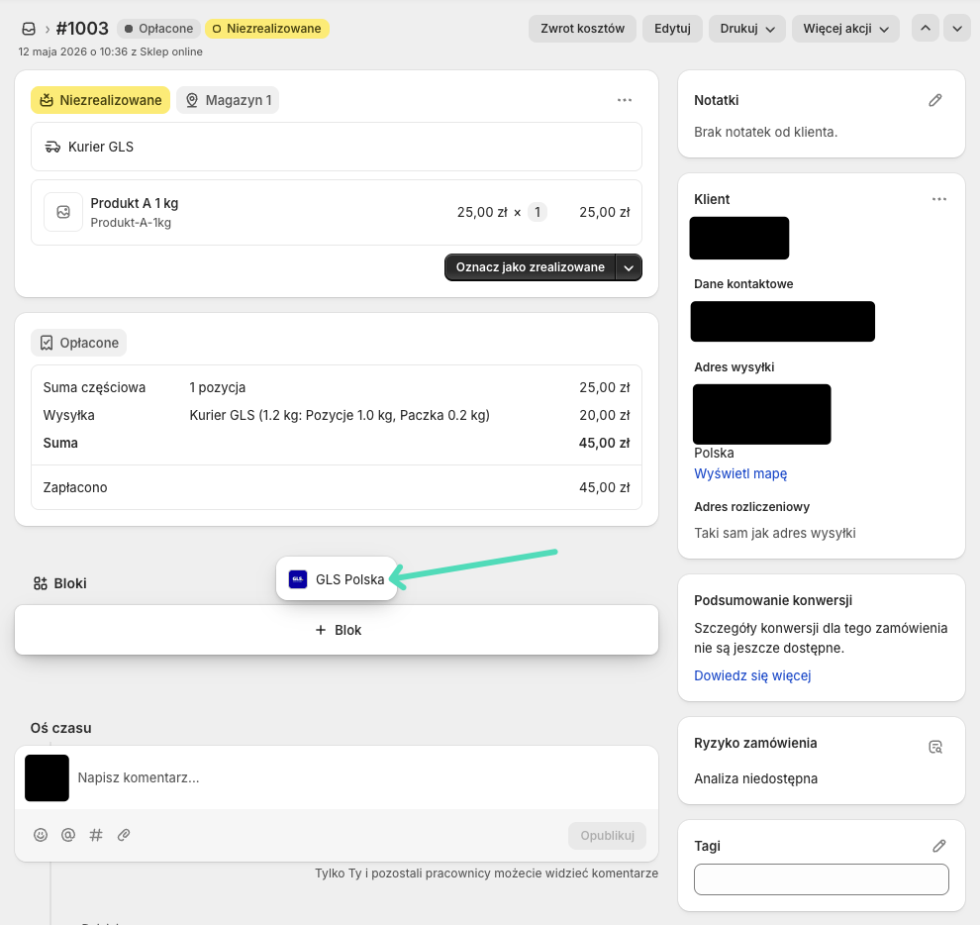This screenshot has height=925, width=980.
Task: Click the shipping cost 20,00 zł
Action: point(605,415)
